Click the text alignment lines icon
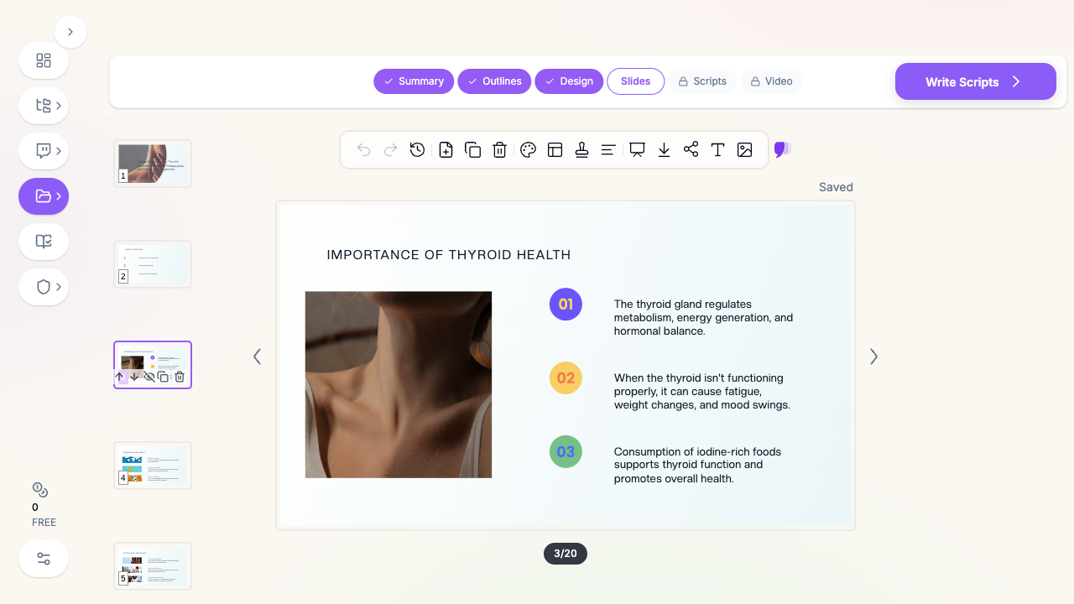This screenshot has height=604, width=1074. coord(608,150)
